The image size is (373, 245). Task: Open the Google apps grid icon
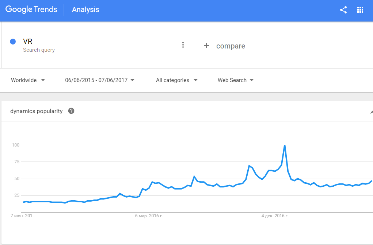point(360,10)
